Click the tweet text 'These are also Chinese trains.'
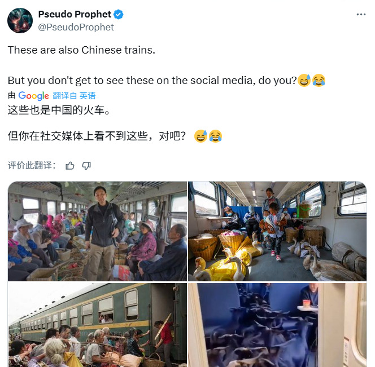The image size is (375, 367). (x=81, y=50)
